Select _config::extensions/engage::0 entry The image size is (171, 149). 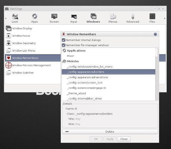coord(109,88)
